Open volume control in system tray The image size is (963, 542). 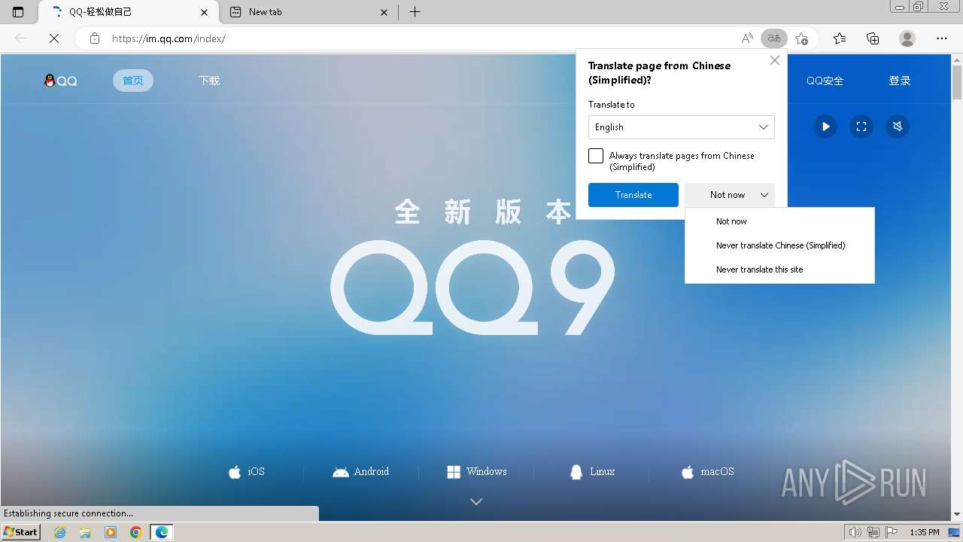[x=855, y=532]
